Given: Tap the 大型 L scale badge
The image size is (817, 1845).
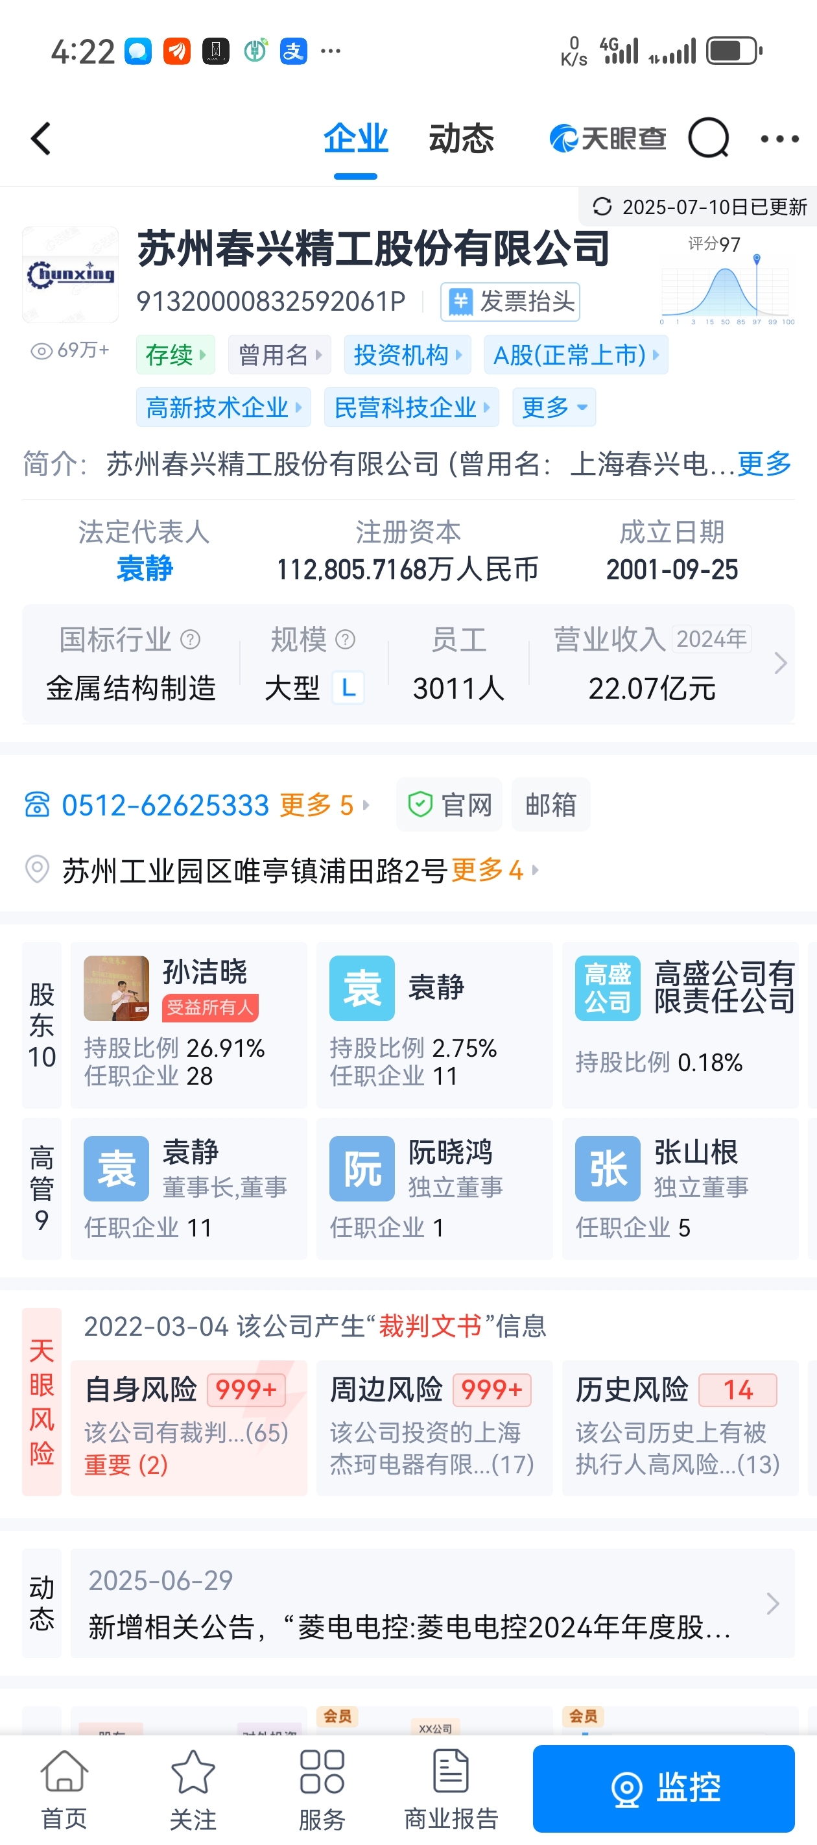Looking at the screenshot, I should pos(348,688).
